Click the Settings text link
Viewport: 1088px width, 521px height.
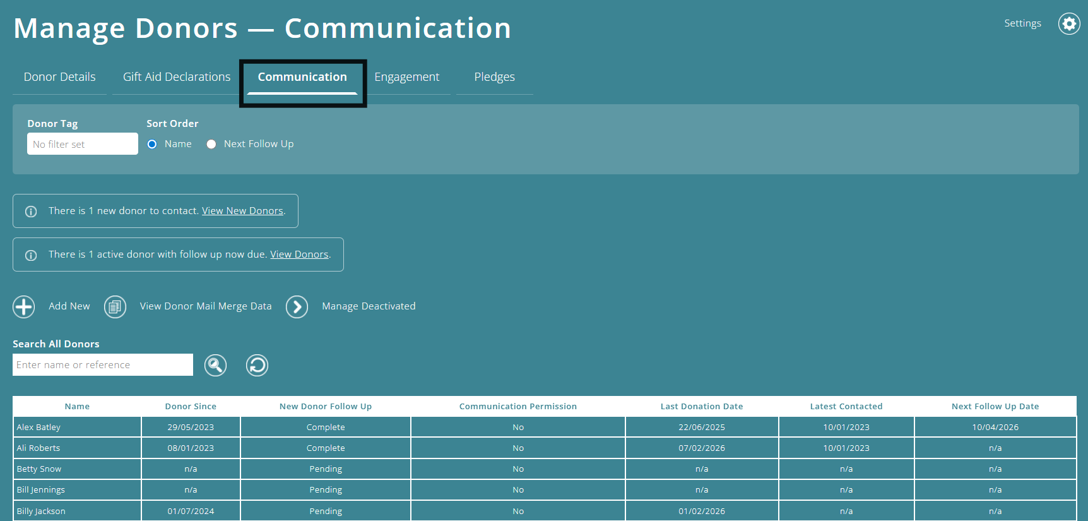pos(1022,23)
